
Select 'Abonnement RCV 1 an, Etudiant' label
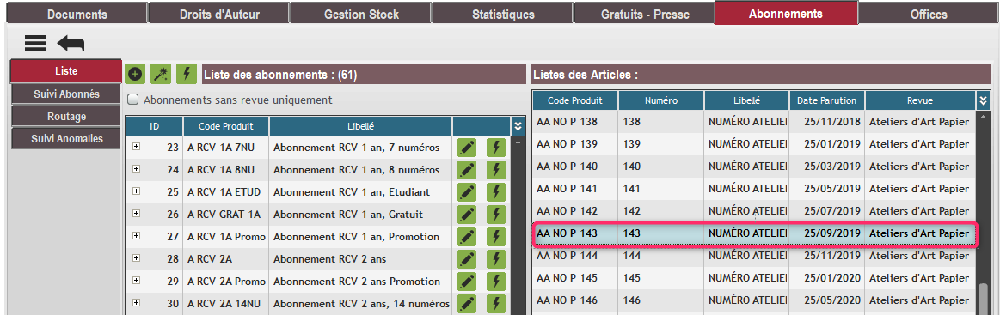tap(352, 192)
